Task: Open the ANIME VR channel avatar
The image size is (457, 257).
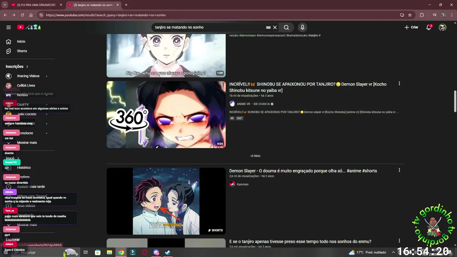Action: point(232,104)
